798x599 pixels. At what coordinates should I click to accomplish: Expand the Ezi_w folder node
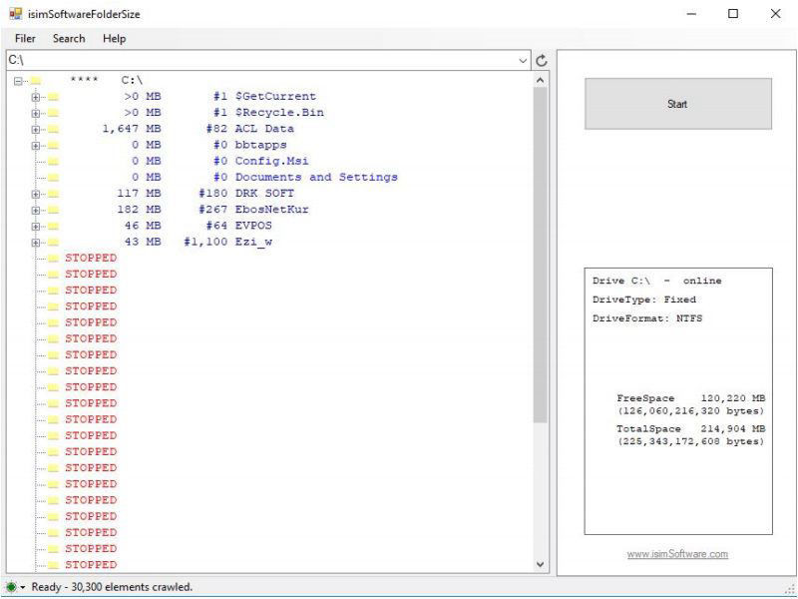coord(36,243)
